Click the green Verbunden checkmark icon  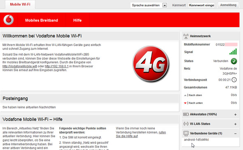click(x=234, y=61)
